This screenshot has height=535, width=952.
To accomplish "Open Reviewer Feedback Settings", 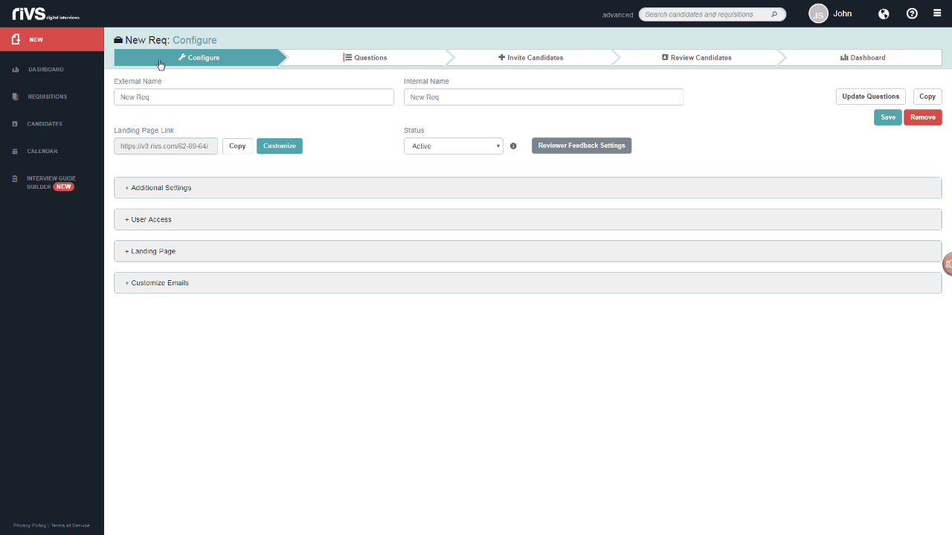I will coord(582,146).
